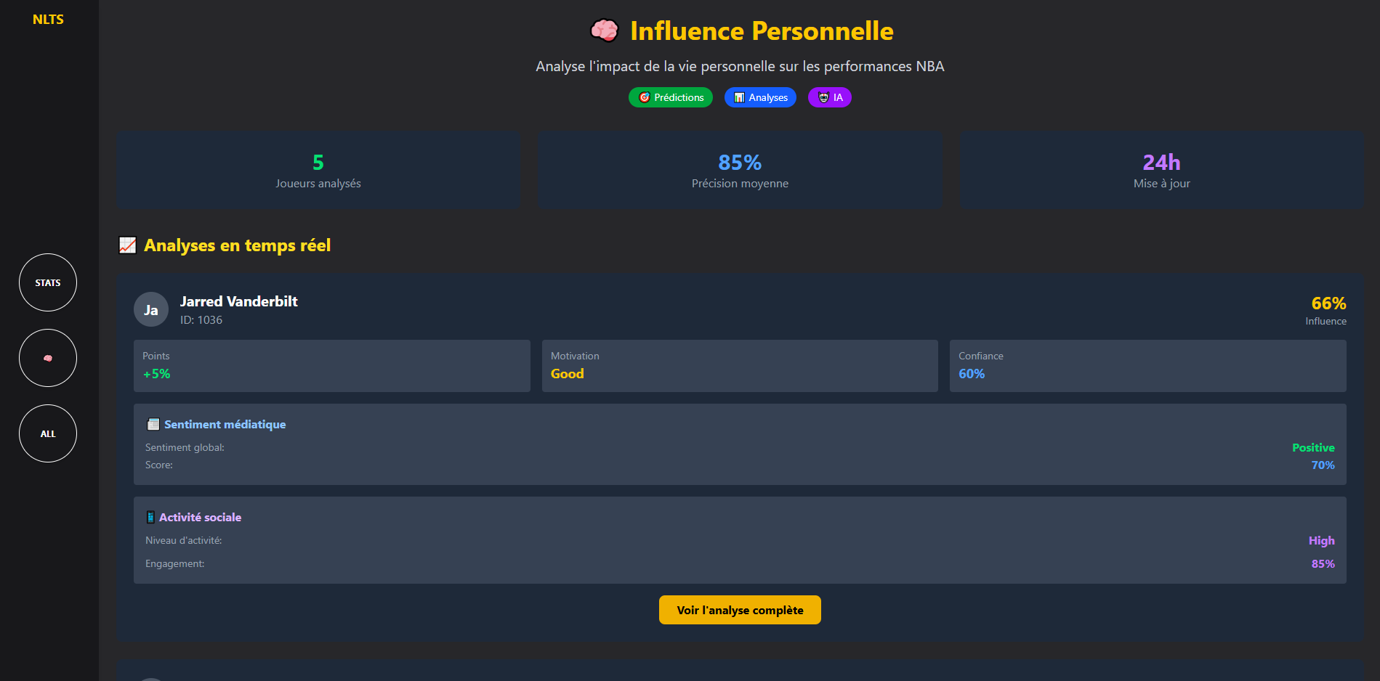This screenshot has width=1380, height=681.
Task: Click the chart icon next to Analyses en temps réel
Action: [127, 245]
